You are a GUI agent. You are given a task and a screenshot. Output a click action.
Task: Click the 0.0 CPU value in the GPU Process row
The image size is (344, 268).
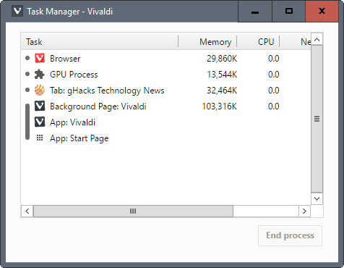tap(274, 75)
